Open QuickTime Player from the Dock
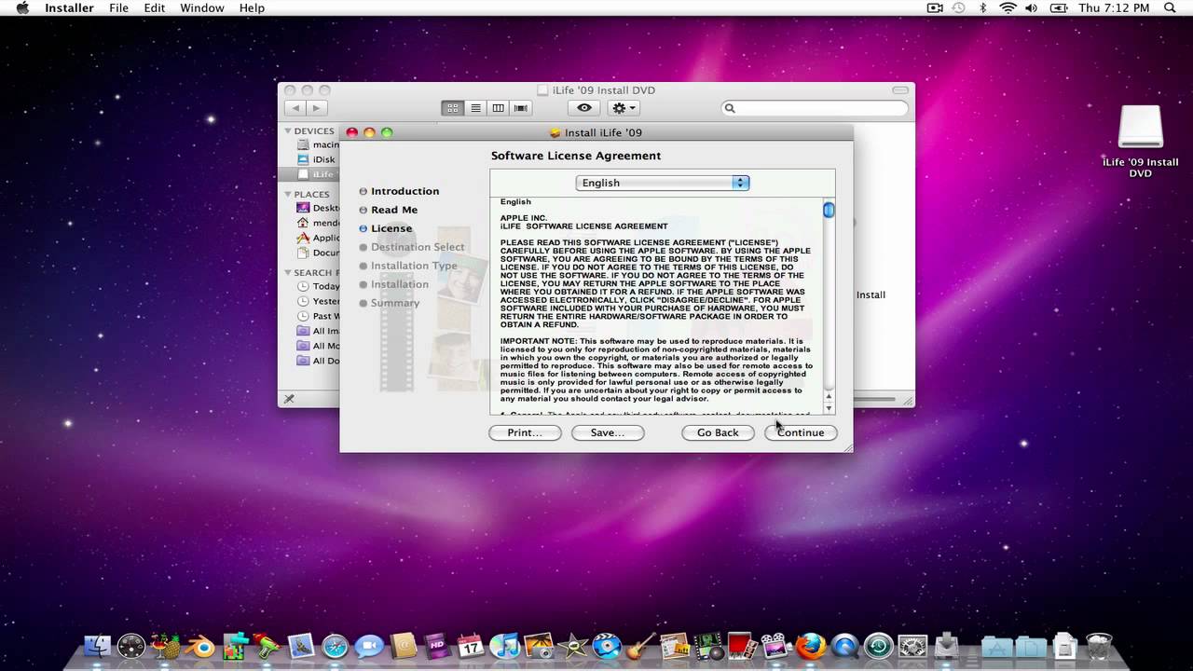Viewport: 1193px width, 671px height. coord(844,646)
